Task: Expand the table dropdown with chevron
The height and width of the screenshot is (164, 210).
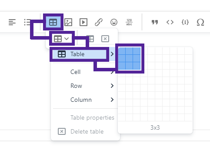Action: click(x=62, y=39)
